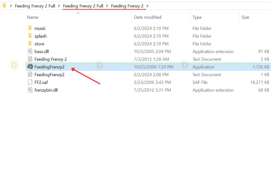271x169 pixels.
Task: Click the 14,271 KB size value
Action: (x=259, y=82)
